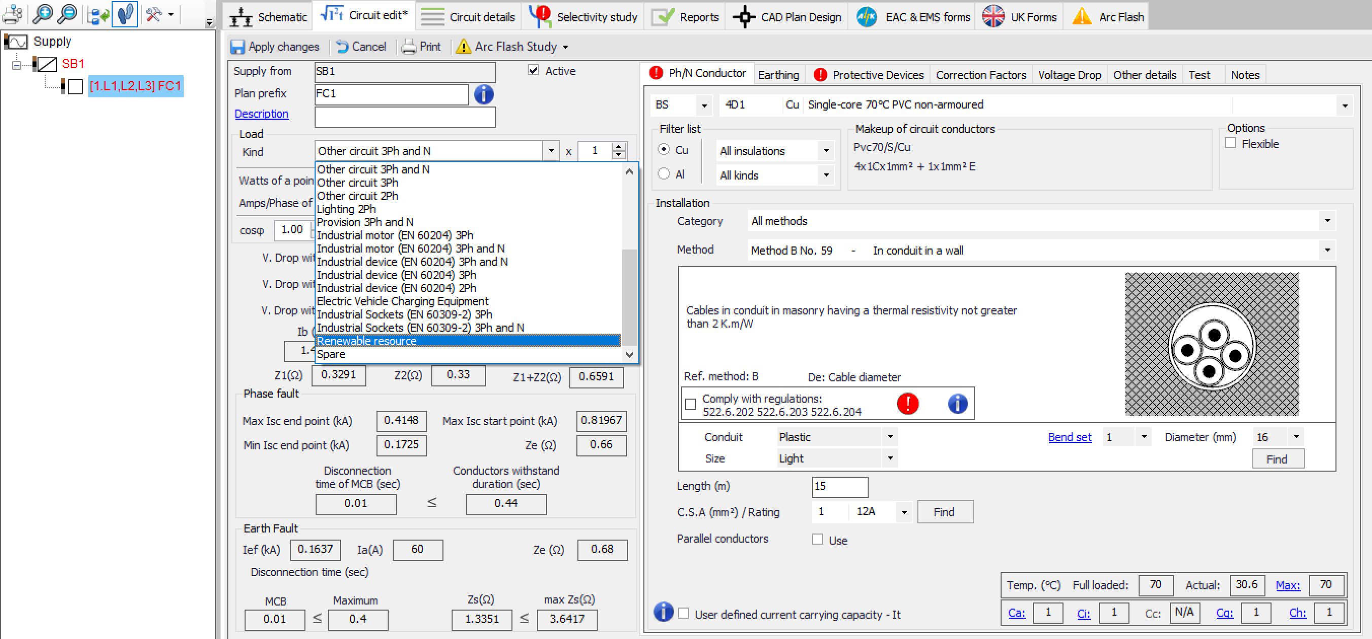This screenshot has height=639, width=1372.
Task: Click the Bend set link
Action: 1069,437
